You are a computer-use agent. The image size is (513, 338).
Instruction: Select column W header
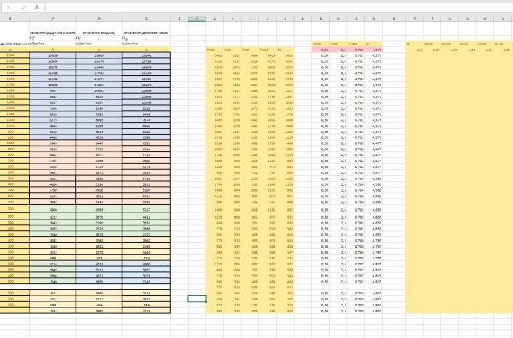coord(485,19)
